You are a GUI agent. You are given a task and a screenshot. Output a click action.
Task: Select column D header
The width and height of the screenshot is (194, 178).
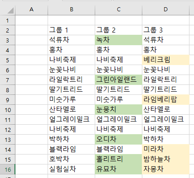[x=165, y=9]
